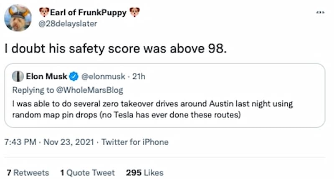
Task: Open the tweet's more options menu
Action: 320,13
